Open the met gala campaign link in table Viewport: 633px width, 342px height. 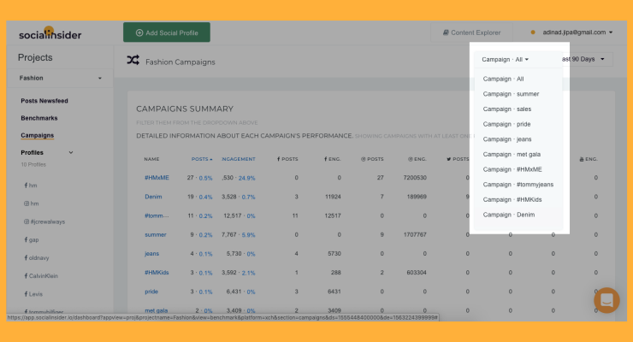point(157,310)
